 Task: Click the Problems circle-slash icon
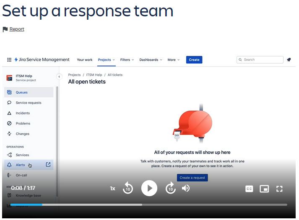(9, 124)
